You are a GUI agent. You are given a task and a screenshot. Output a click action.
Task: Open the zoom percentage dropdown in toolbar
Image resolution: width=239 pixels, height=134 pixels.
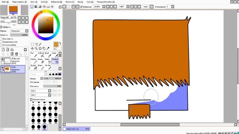[x=104, y=7]
